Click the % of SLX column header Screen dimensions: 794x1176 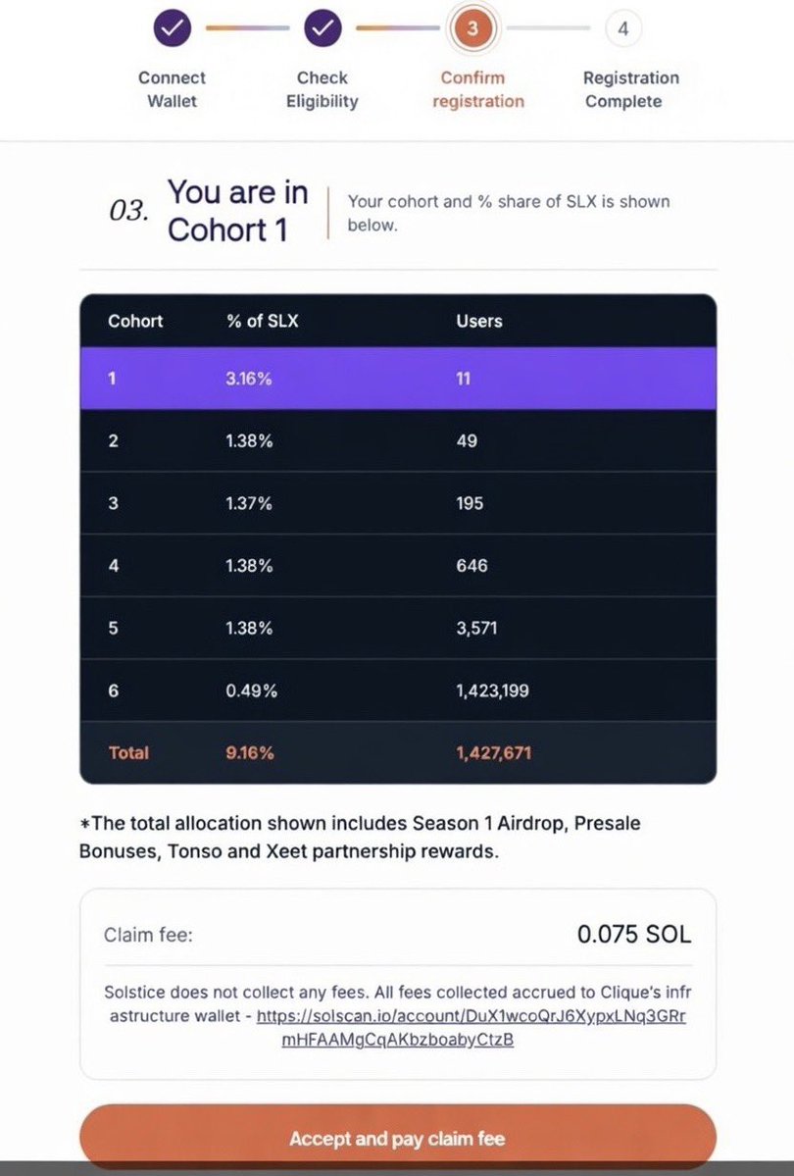pyautogui.click(x=262, y=321)
